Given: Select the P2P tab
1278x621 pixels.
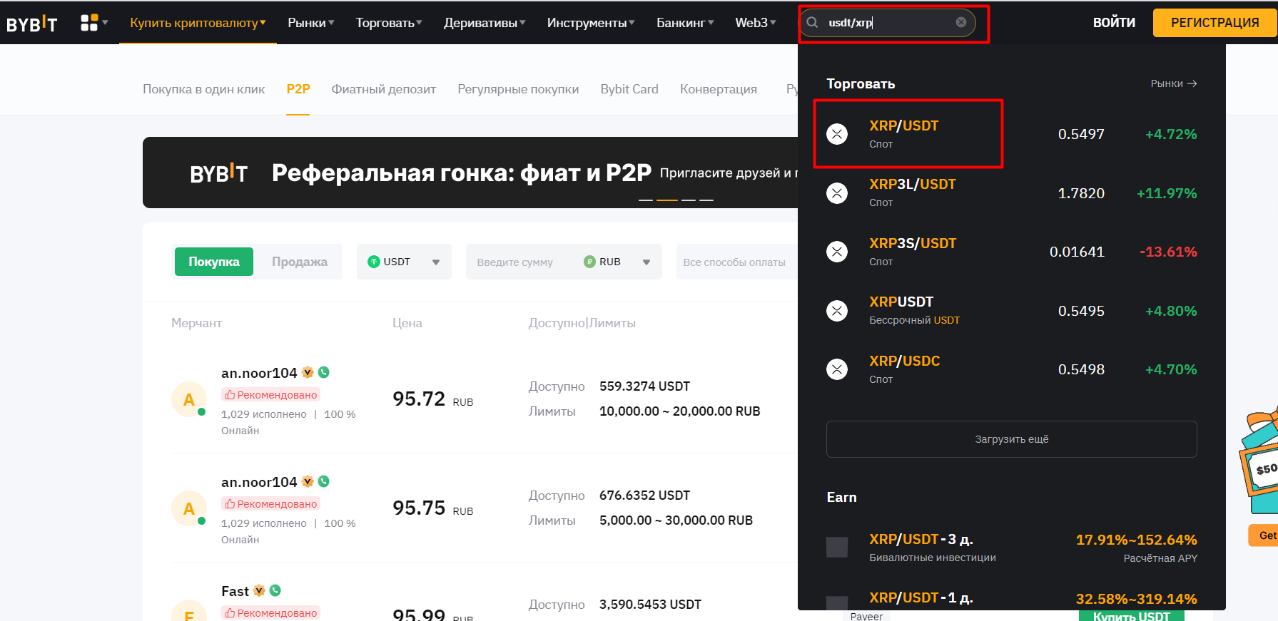Looking at the screenshot, I should click(x=298, y=89).
